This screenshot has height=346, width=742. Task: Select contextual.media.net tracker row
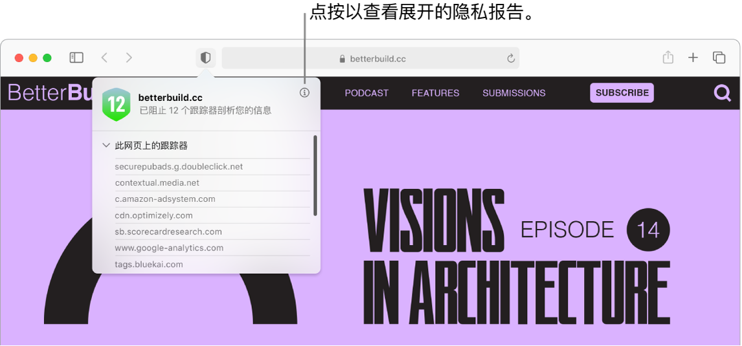pyautogui.click(x=212, y=183)
